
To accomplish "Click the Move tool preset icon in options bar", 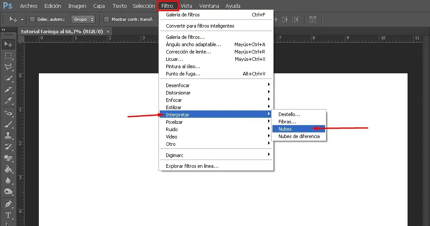I will 13,19.
